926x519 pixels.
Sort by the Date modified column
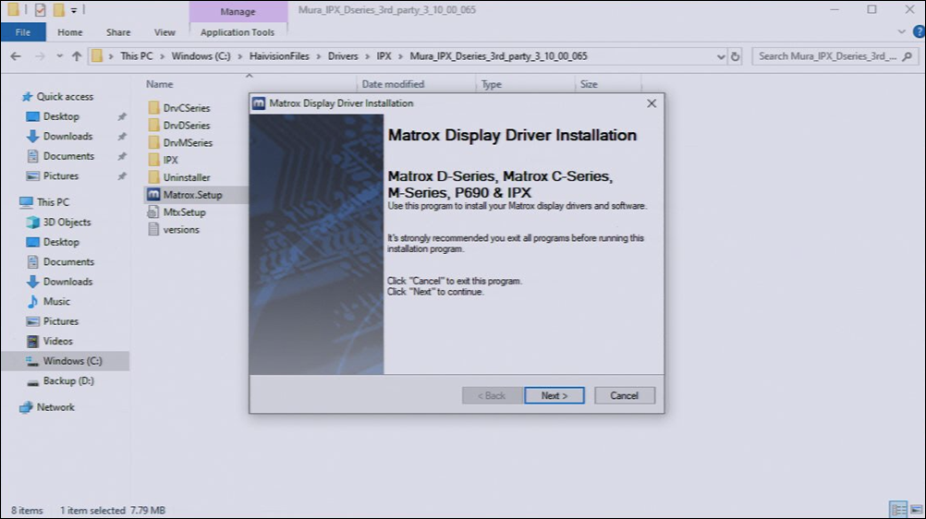[x=394, y=84]
